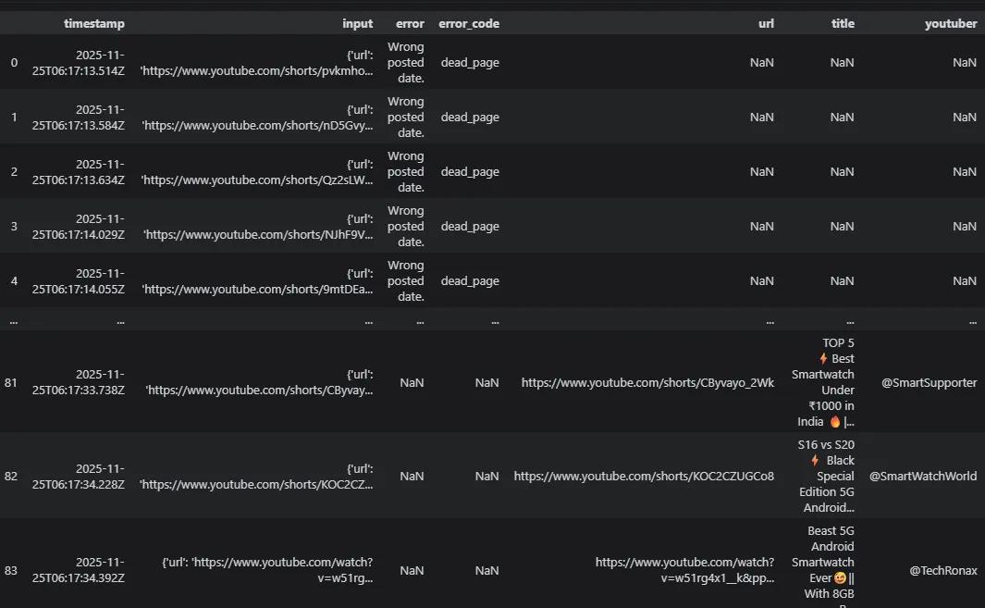Open the KOC2CZUGCo8 shorts URL in url column

[x=644, y=477]
